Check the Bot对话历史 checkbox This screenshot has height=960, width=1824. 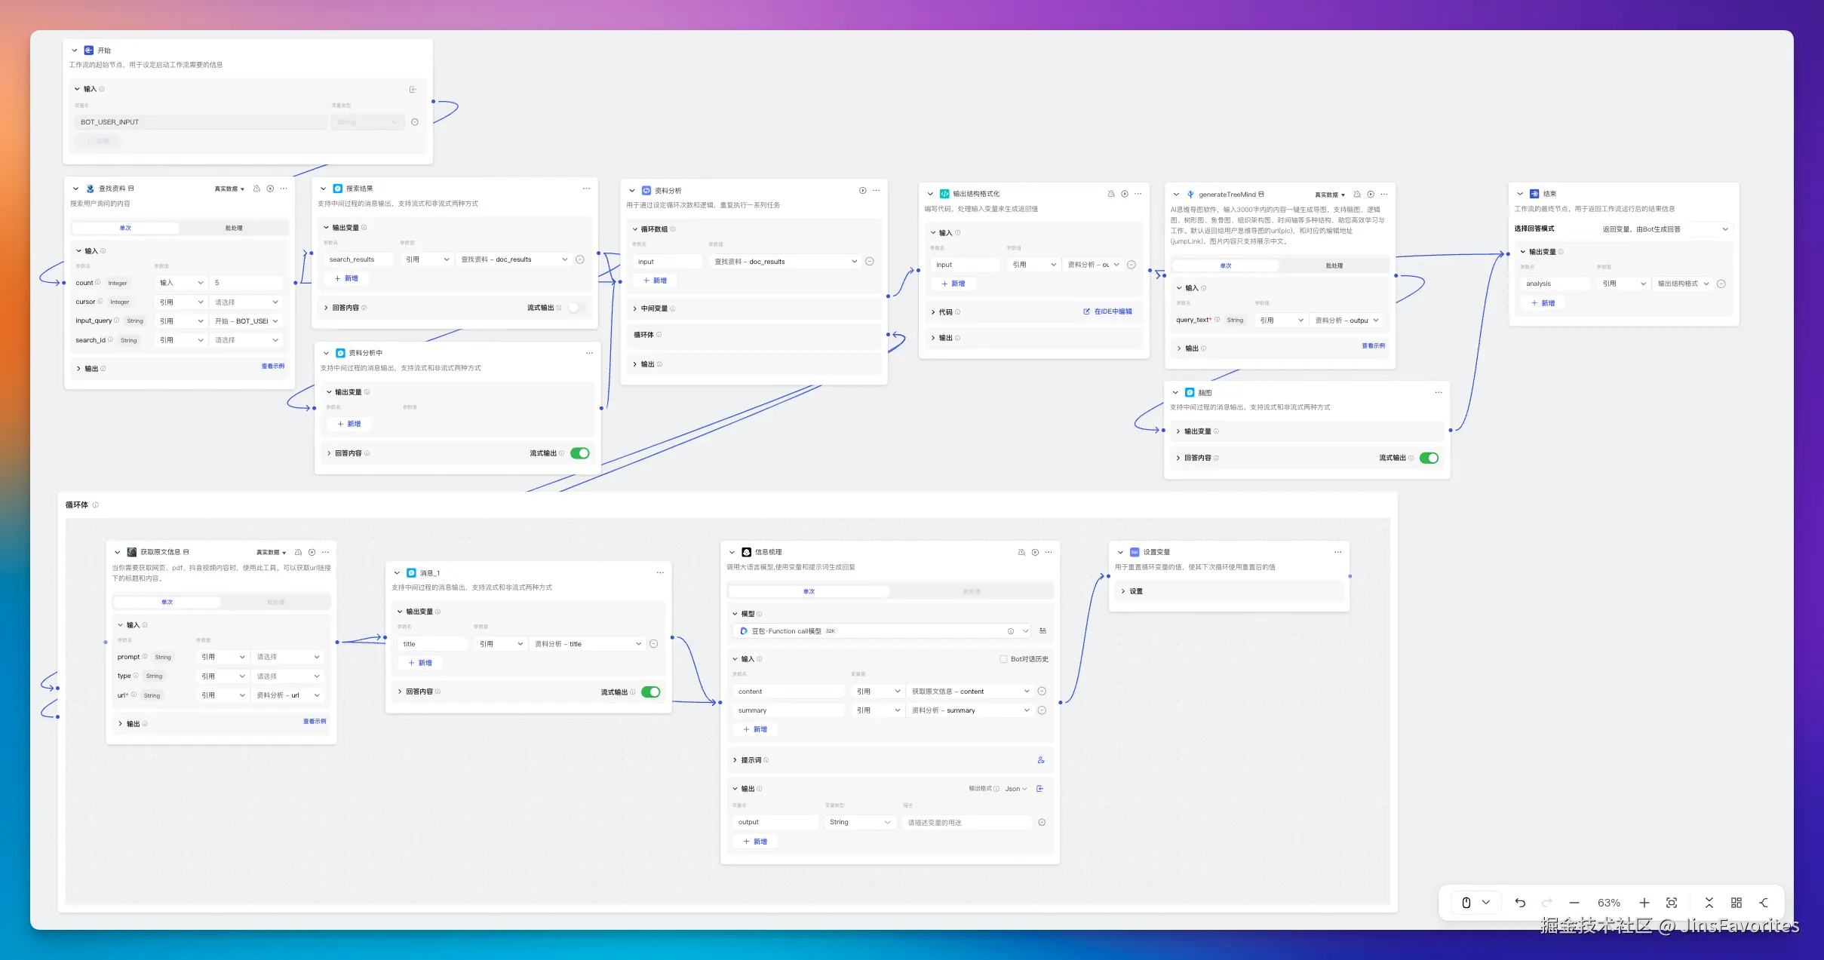click(1003, 659)
